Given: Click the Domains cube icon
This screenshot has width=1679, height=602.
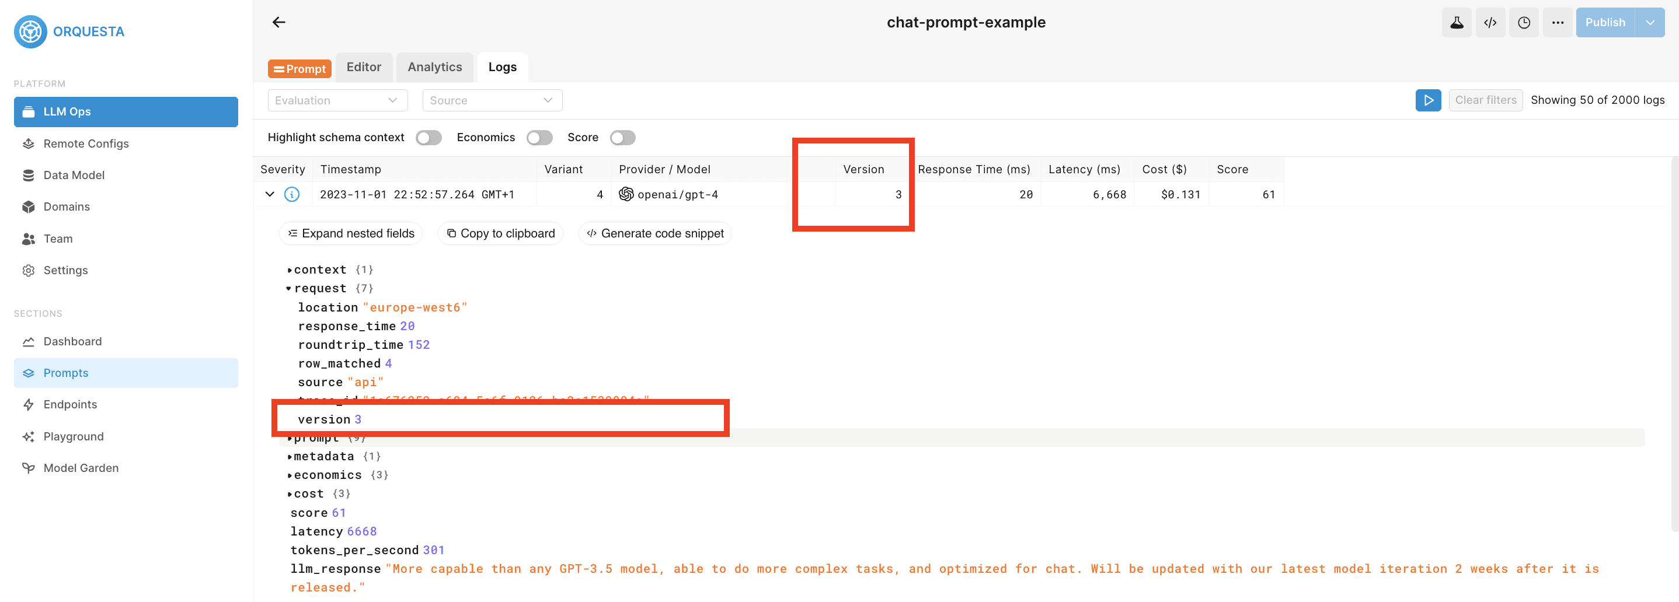Looking at the screenshot, I should pos(28,206).
